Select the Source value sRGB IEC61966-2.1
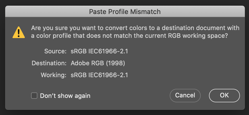Screen dimensions: 249x115 [99, 51]
